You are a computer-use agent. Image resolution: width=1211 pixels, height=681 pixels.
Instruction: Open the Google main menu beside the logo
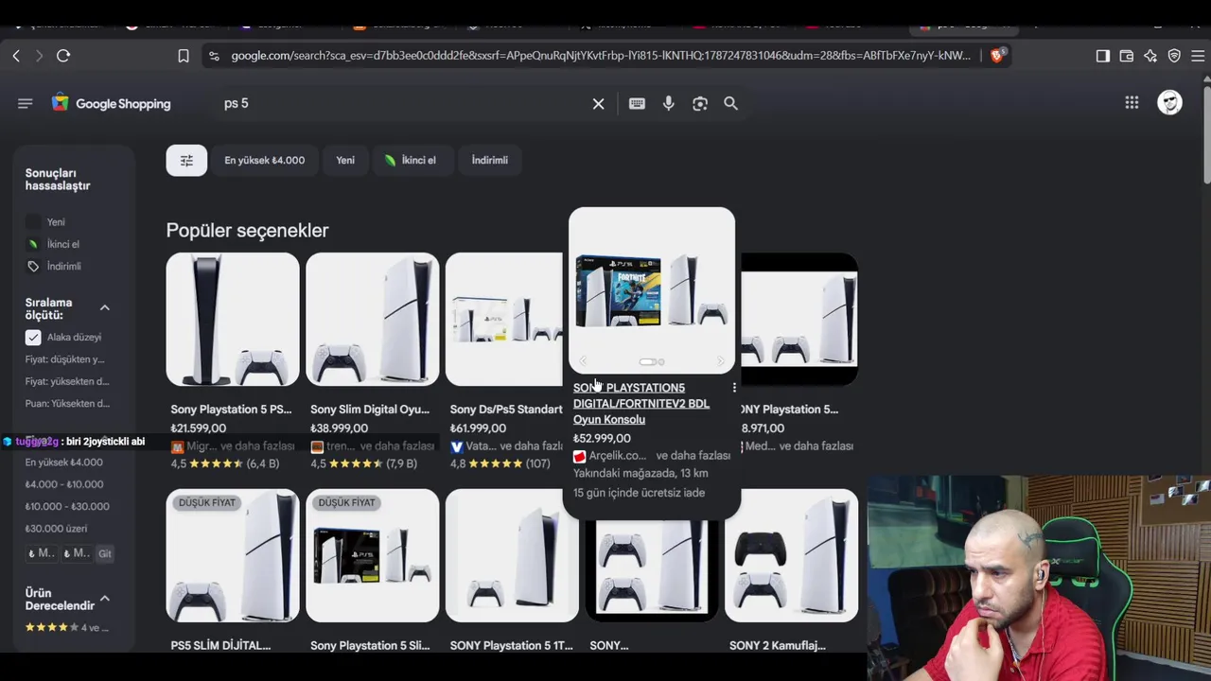(x=26, y=103)
